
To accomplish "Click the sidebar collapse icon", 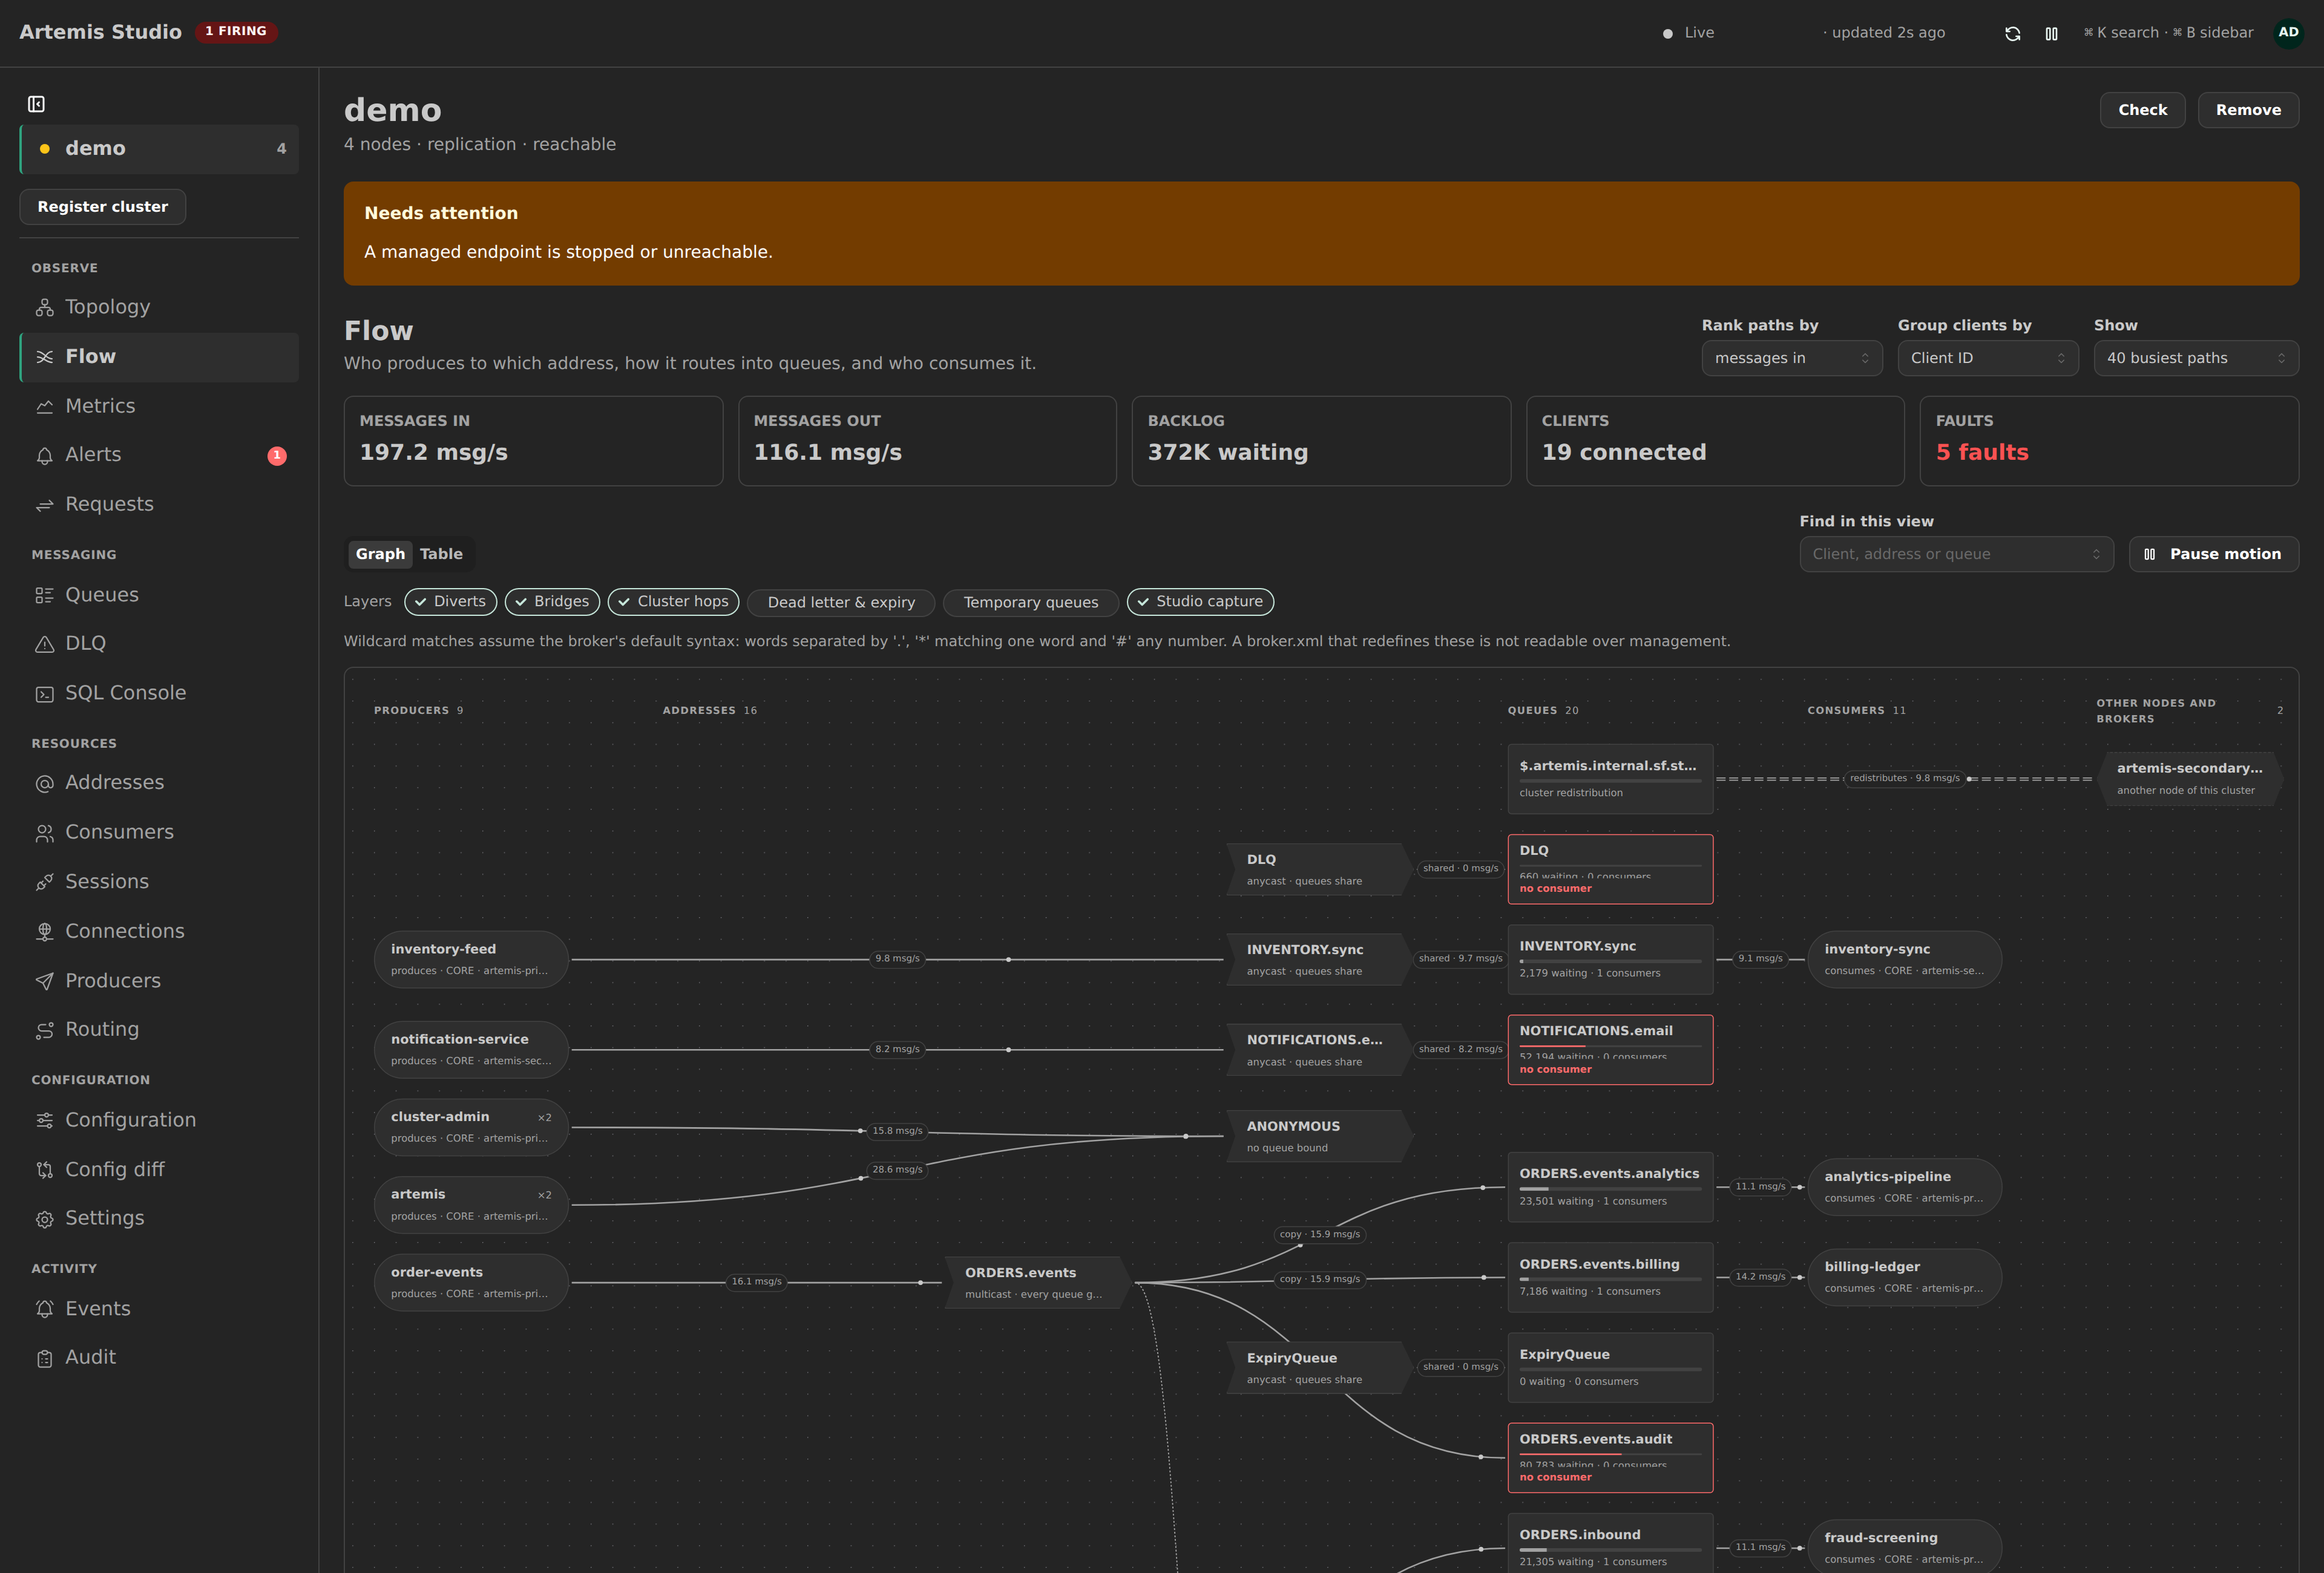I will 36,104.
